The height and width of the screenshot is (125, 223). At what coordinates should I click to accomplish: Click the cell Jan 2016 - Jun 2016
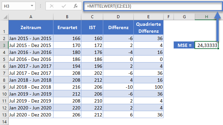tap(31, 52)
